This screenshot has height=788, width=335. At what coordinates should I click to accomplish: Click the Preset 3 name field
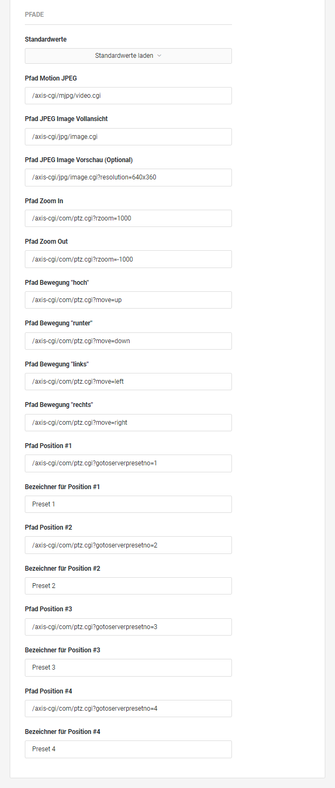pyautogui.click(x=128, y=667)
